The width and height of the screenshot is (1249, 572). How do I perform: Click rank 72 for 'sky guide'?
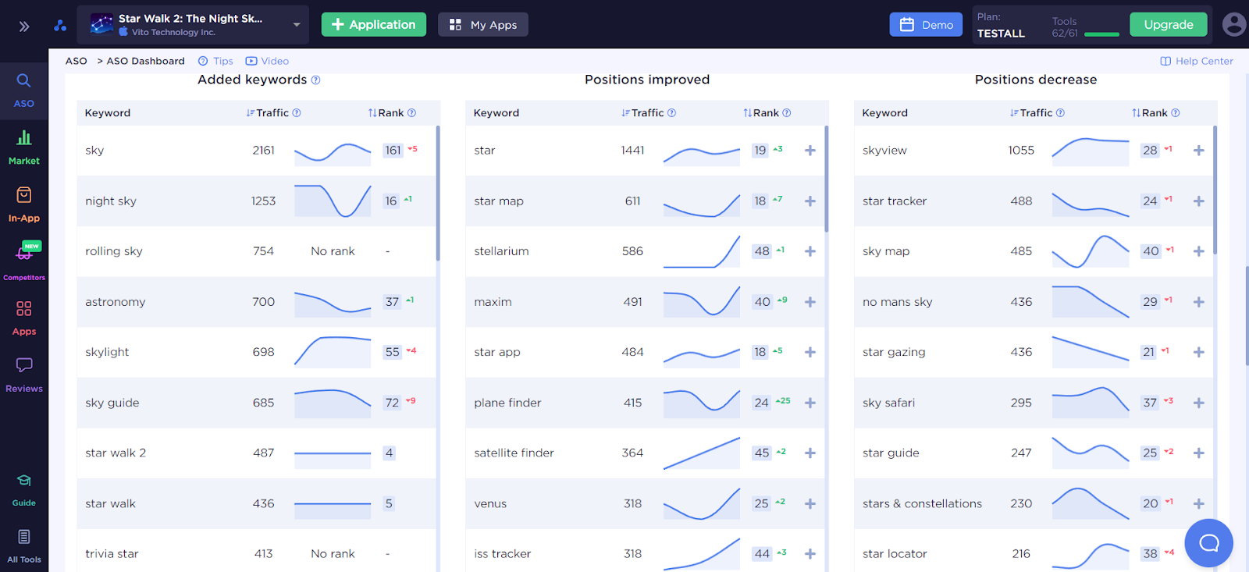pyautogui.click(x=392, y=403)
